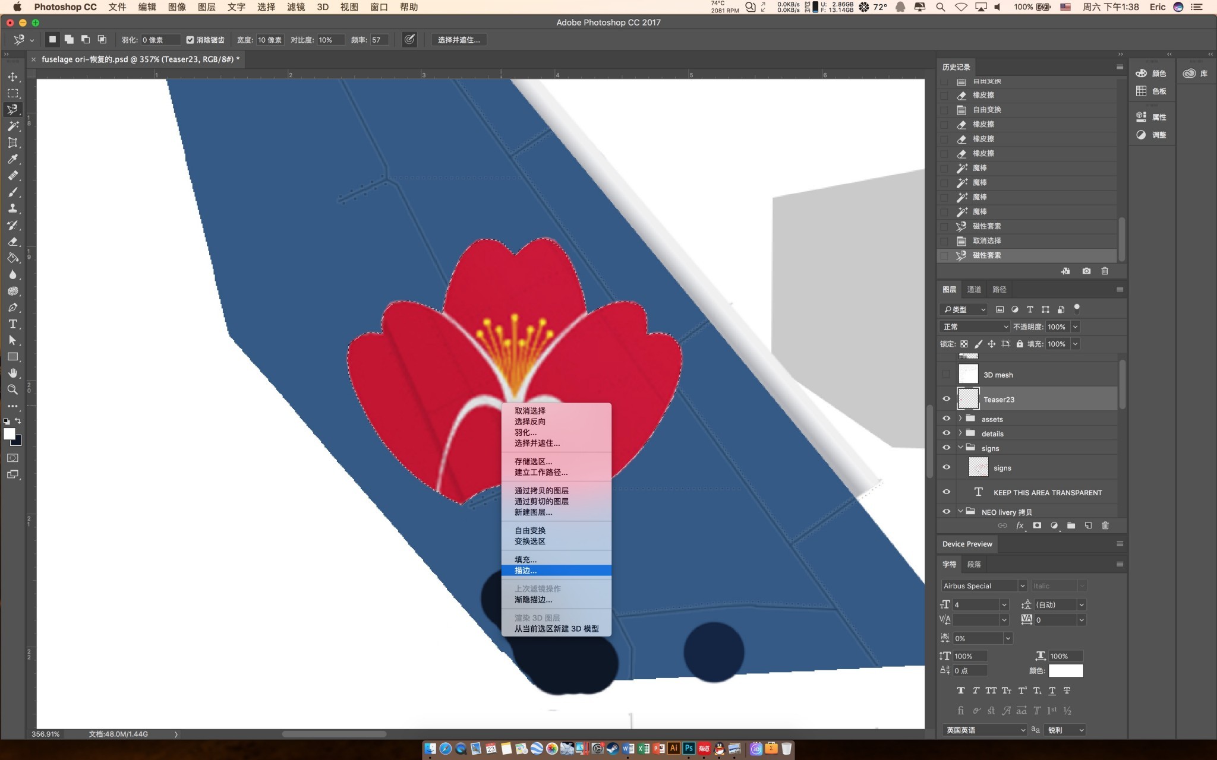
Task: Choose 取消选择 in the context menu
Action: click(556, 411)
